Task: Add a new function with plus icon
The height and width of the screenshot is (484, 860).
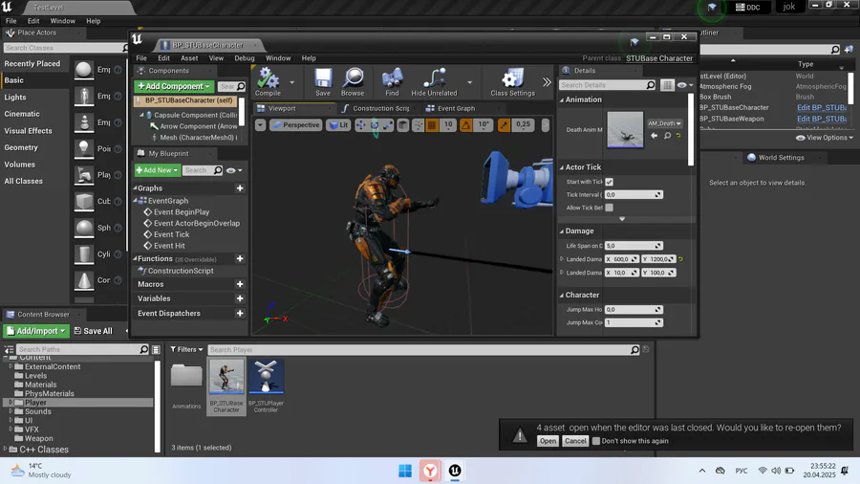Action: click(x=240, y=258)
